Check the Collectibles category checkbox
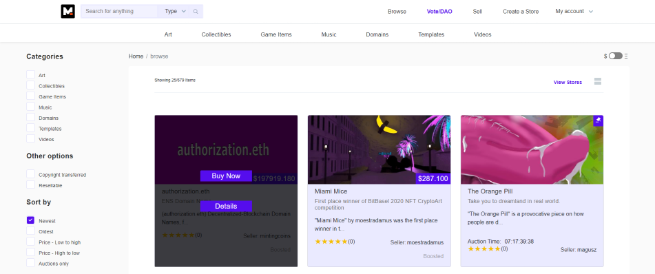This screenshot has width=655, height=274. click(x=30, y=85)
